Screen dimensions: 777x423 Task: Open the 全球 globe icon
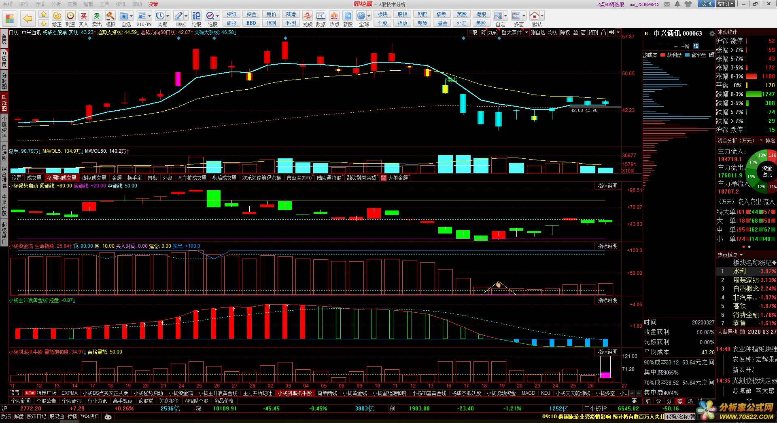(361, 16)
